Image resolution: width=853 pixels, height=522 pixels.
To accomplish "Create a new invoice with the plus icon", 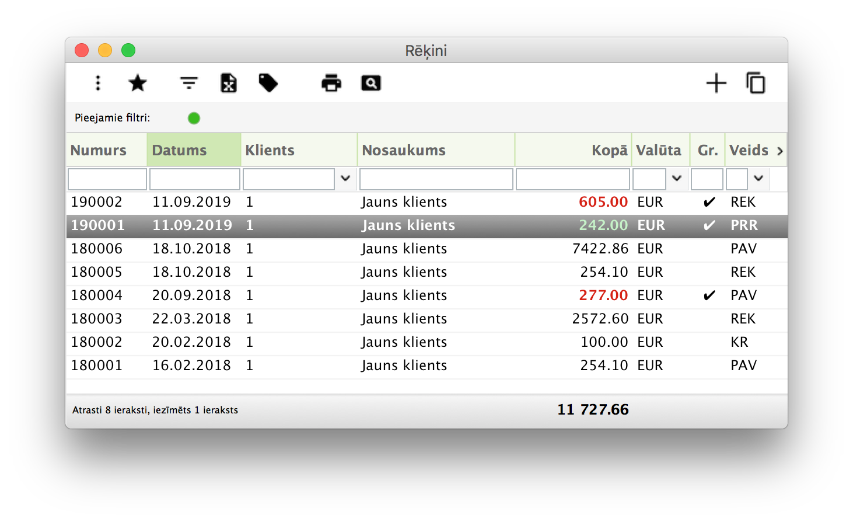I will click(716, 83).
